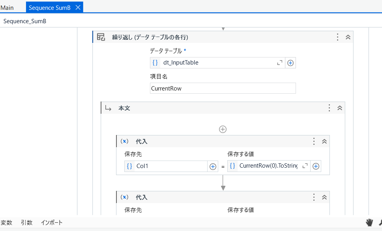Click plus button beside dt_InputTable field
The height and width of the screenshot is (231, 382).
290,63
